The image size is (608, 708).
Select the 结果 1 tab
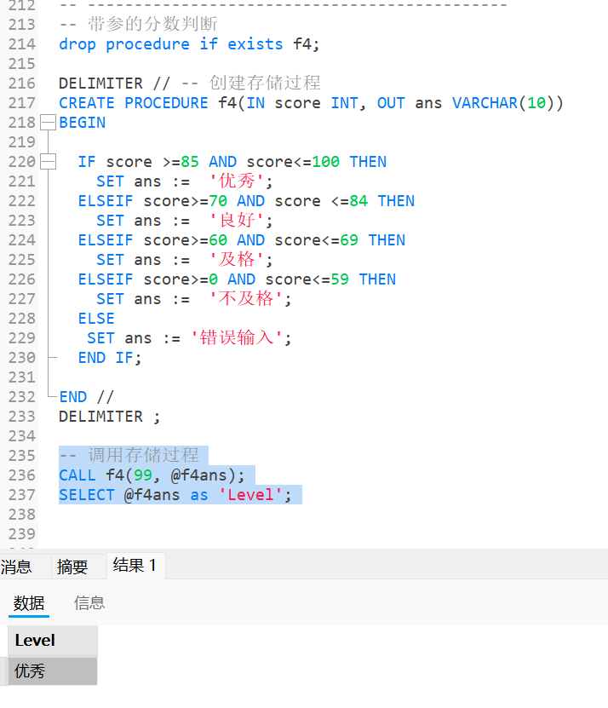pos(135,565)
